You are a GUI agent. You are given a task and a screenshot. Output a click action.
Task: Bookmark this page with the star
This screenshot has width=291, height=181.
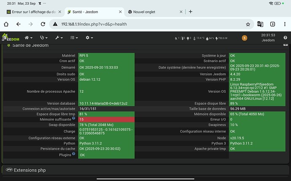[248, 24]
